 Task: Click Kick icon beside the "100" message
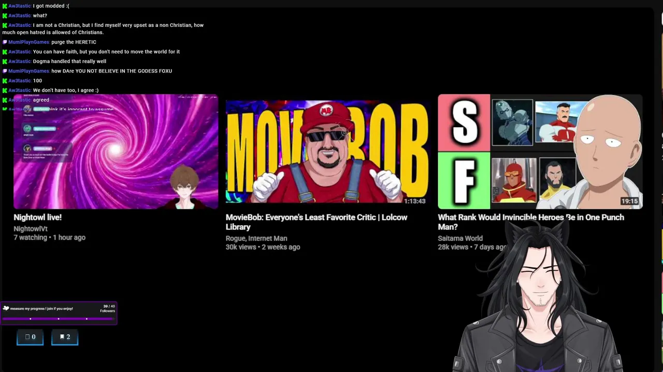5,81
